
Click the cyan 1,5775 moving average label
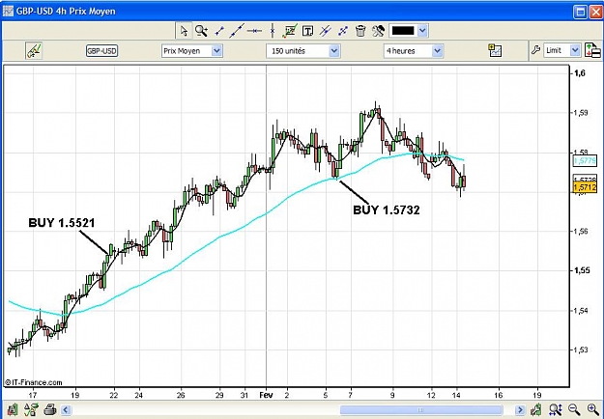[x=585, y=160]
